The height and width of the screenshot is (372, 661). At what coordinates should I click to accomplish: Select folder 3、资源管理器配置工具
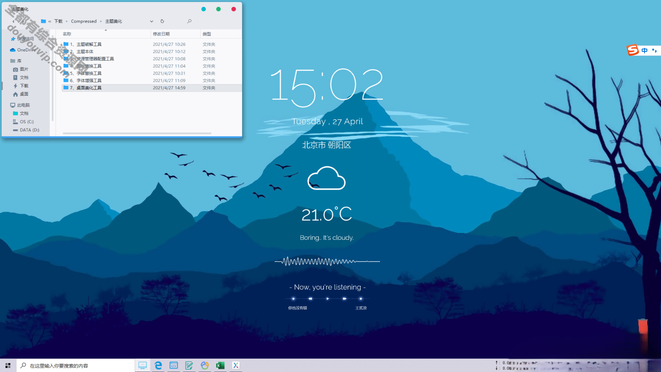tap(92, 59)
